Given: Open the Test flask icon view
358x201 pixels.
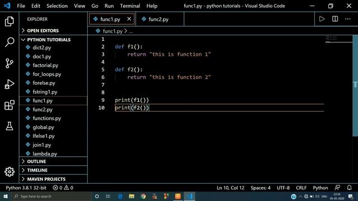Looking at the screenshot, I should coord(10,126).
